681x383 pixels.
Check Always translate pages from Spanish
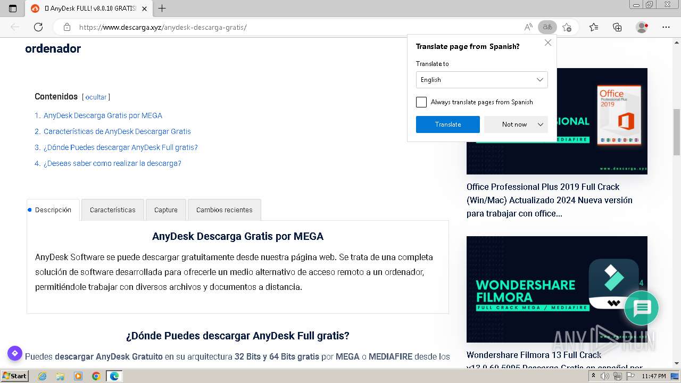(x=421, y=102)
